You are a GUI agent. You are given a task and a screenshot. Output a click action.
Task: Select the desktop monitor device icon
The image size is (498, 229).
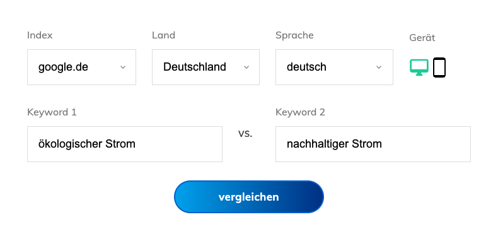coord(419,68)
